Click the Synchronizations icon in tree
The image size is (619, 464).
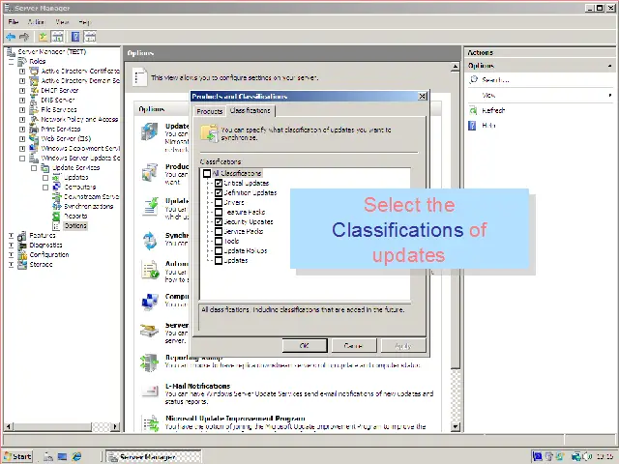[x=57, y=206]
